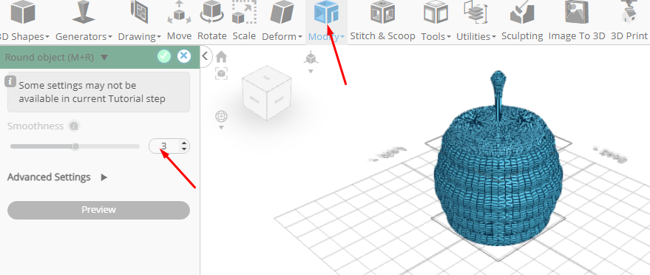The image size is (650, 275).
Task: Select the Move tool icon
Action: tap(179, 13)
